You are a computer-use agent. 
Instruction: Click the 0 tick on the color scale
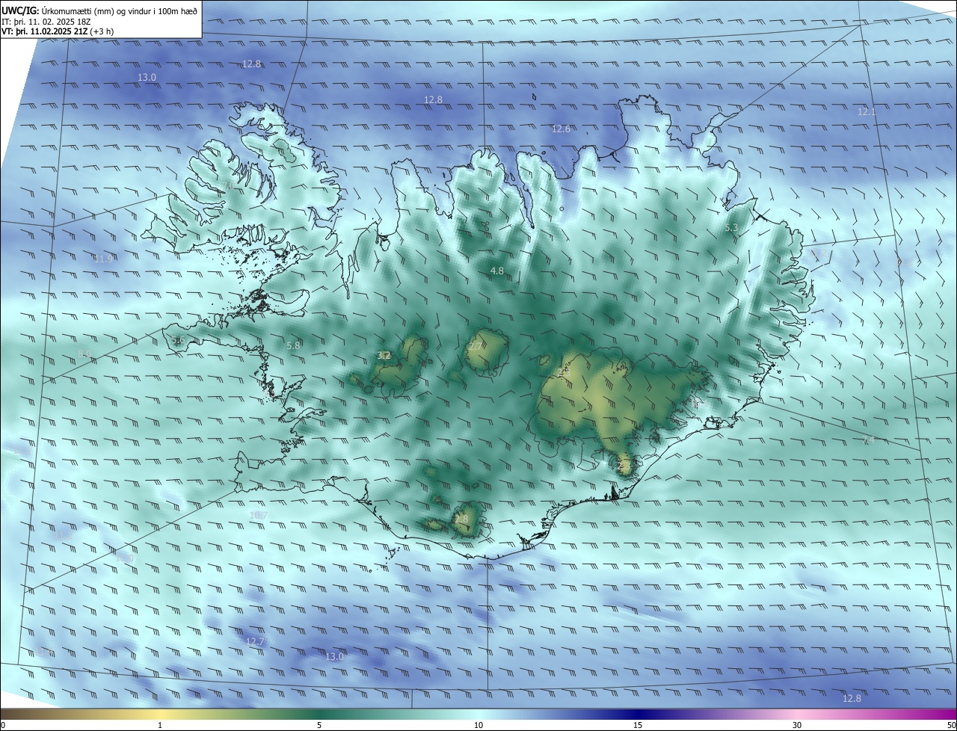click(3, 725)
